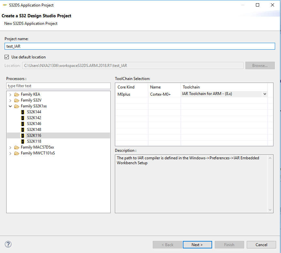Viewport: 281px width, 253px height.
Task: Select the S32K142 processor label
Action: 34,118
